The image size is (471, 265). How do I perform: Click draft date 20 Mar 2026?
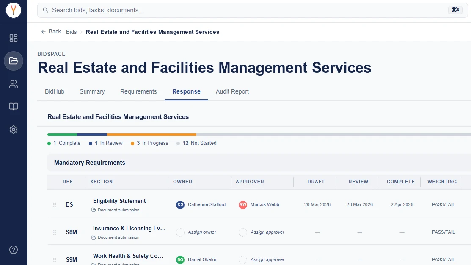point(317,204)
